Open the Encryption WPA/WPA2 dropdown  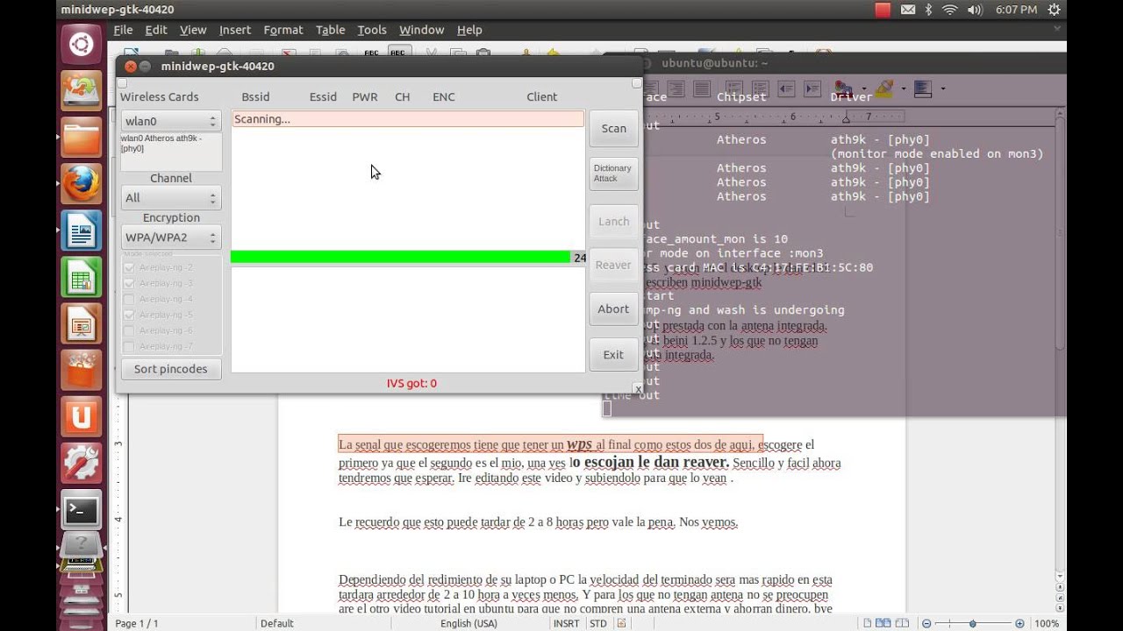point(171,238)
